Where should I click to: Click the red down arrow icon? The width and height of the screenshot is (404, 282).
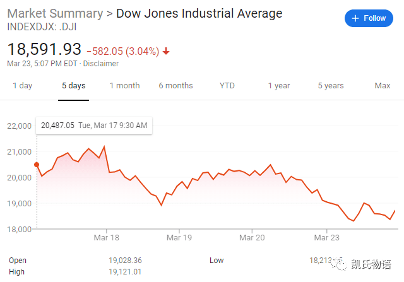pos(166,51)
